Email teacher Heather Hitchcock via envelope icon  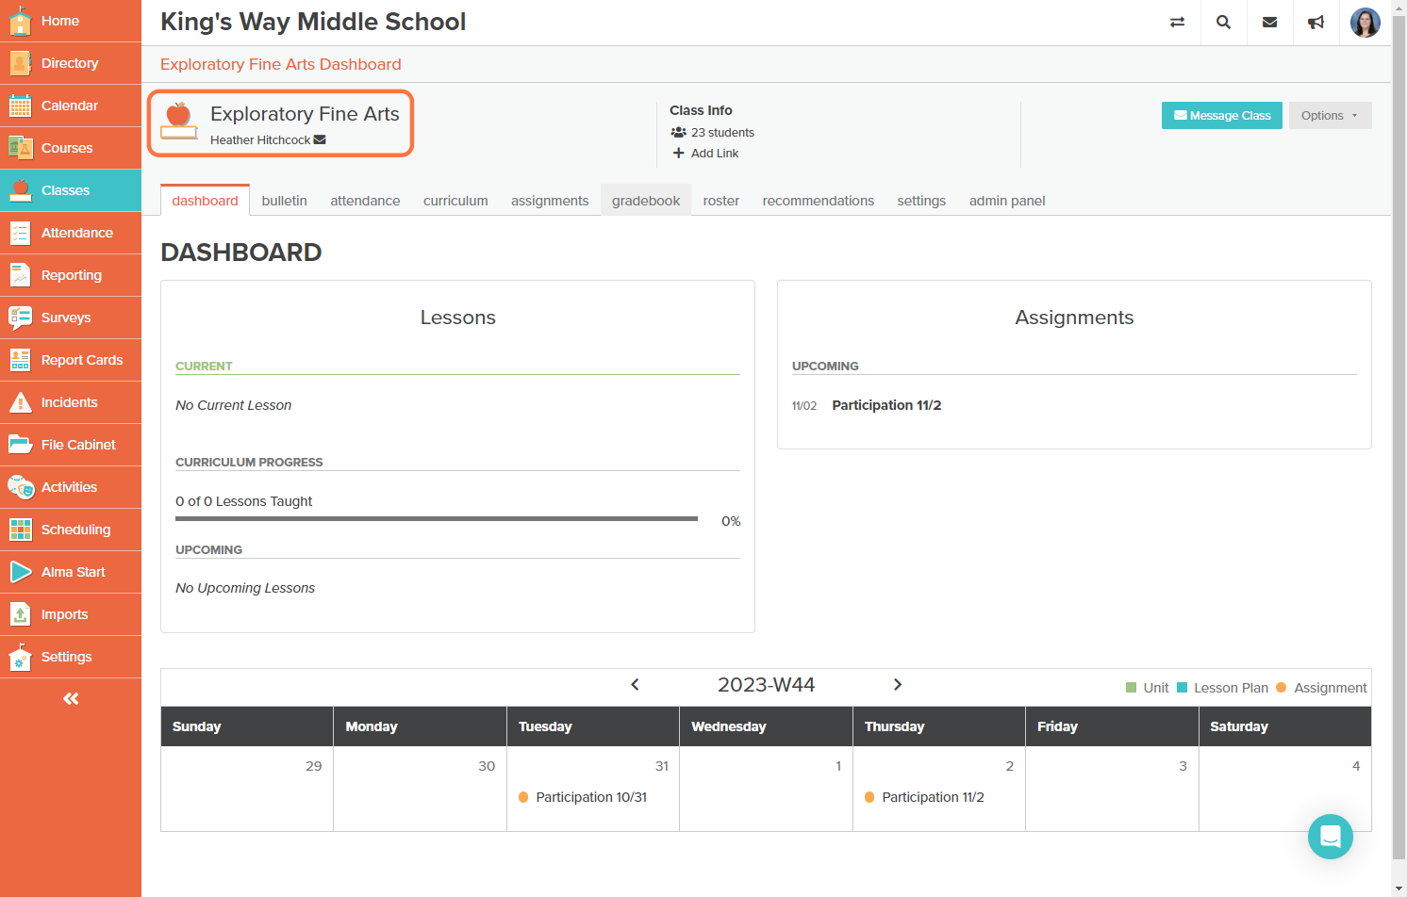[320, 139]
